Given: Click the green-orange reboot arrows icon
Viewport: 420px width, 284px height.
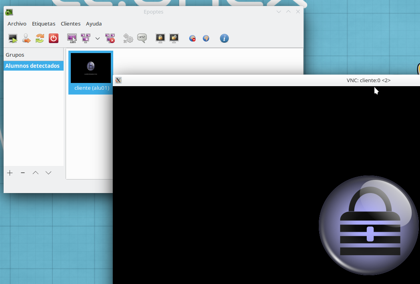Looking at the screenshot, I should click(x=40, y=38).
